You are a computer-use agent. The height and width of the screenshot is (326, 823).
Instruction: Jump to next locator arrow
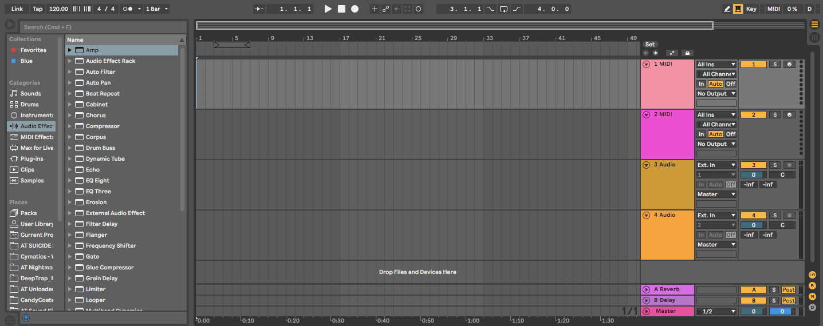655,53
